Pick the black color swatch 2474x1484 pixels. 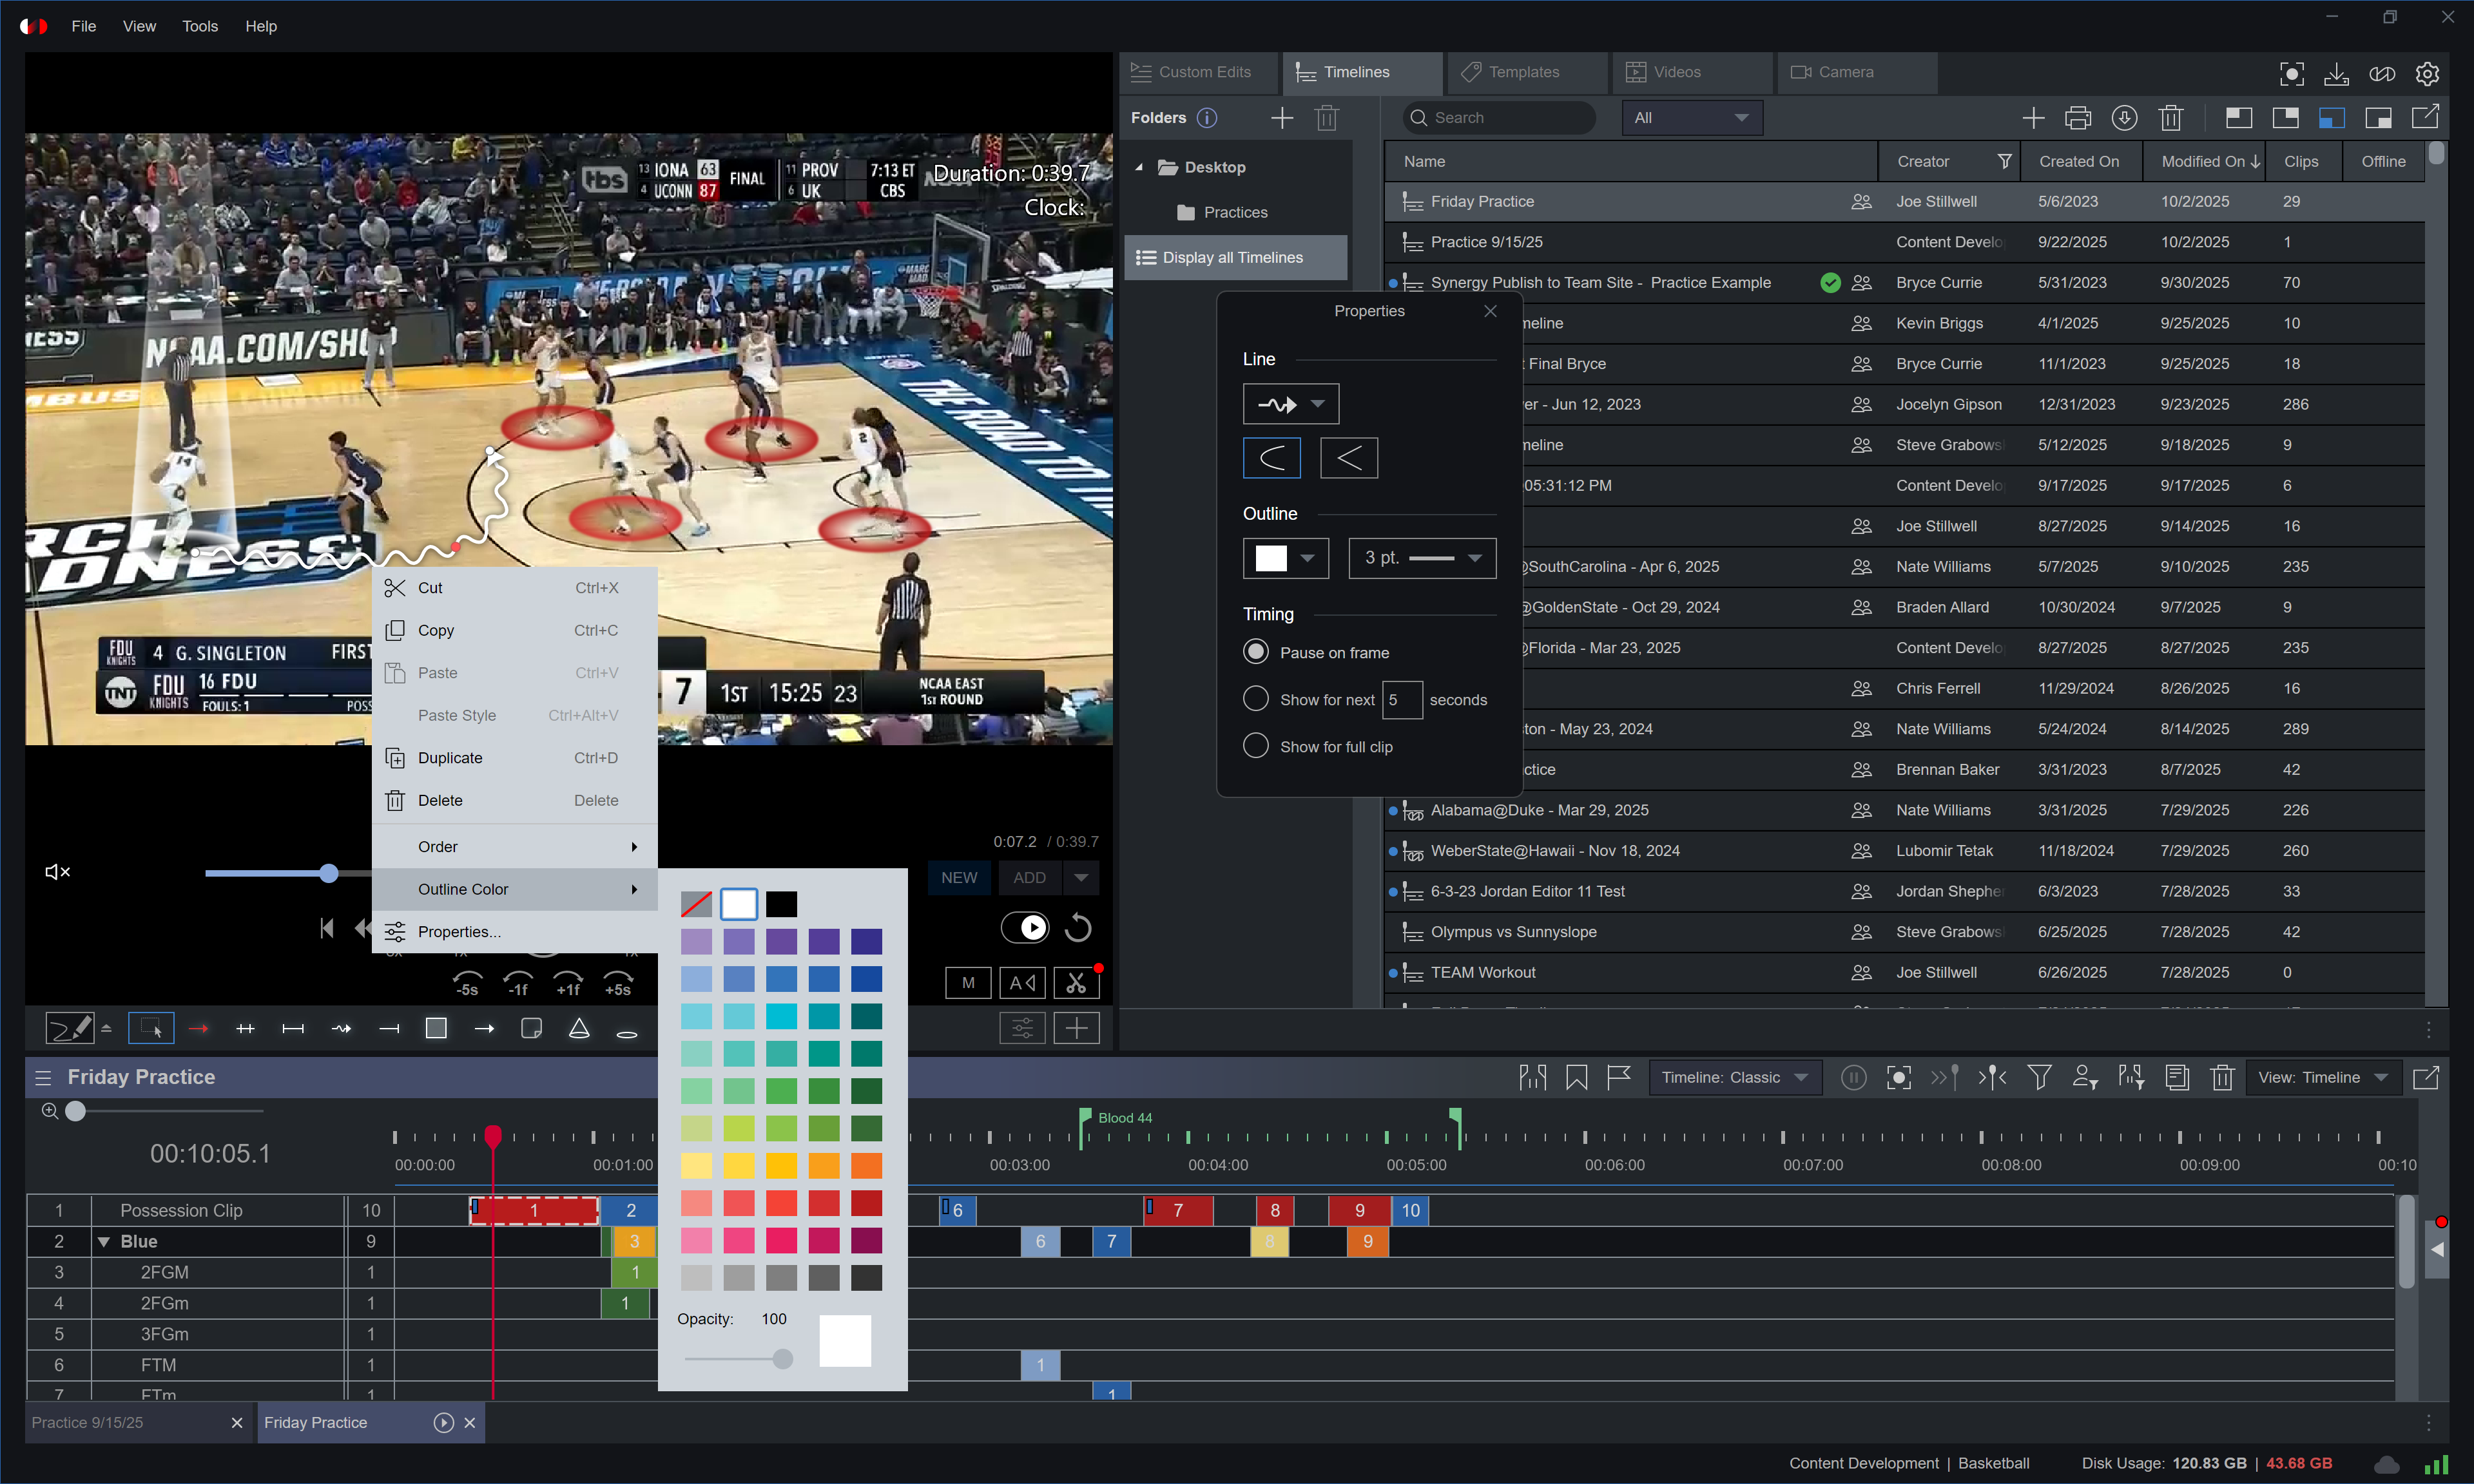point(781,904)
